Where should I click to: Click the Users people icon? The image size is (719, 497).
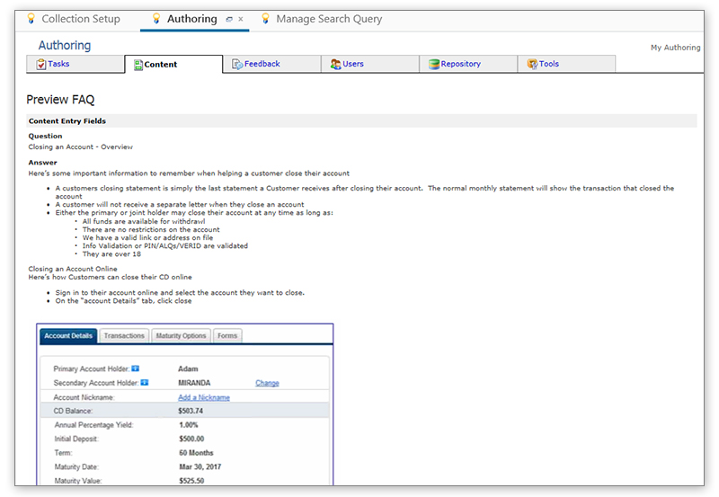click(335, 65)
